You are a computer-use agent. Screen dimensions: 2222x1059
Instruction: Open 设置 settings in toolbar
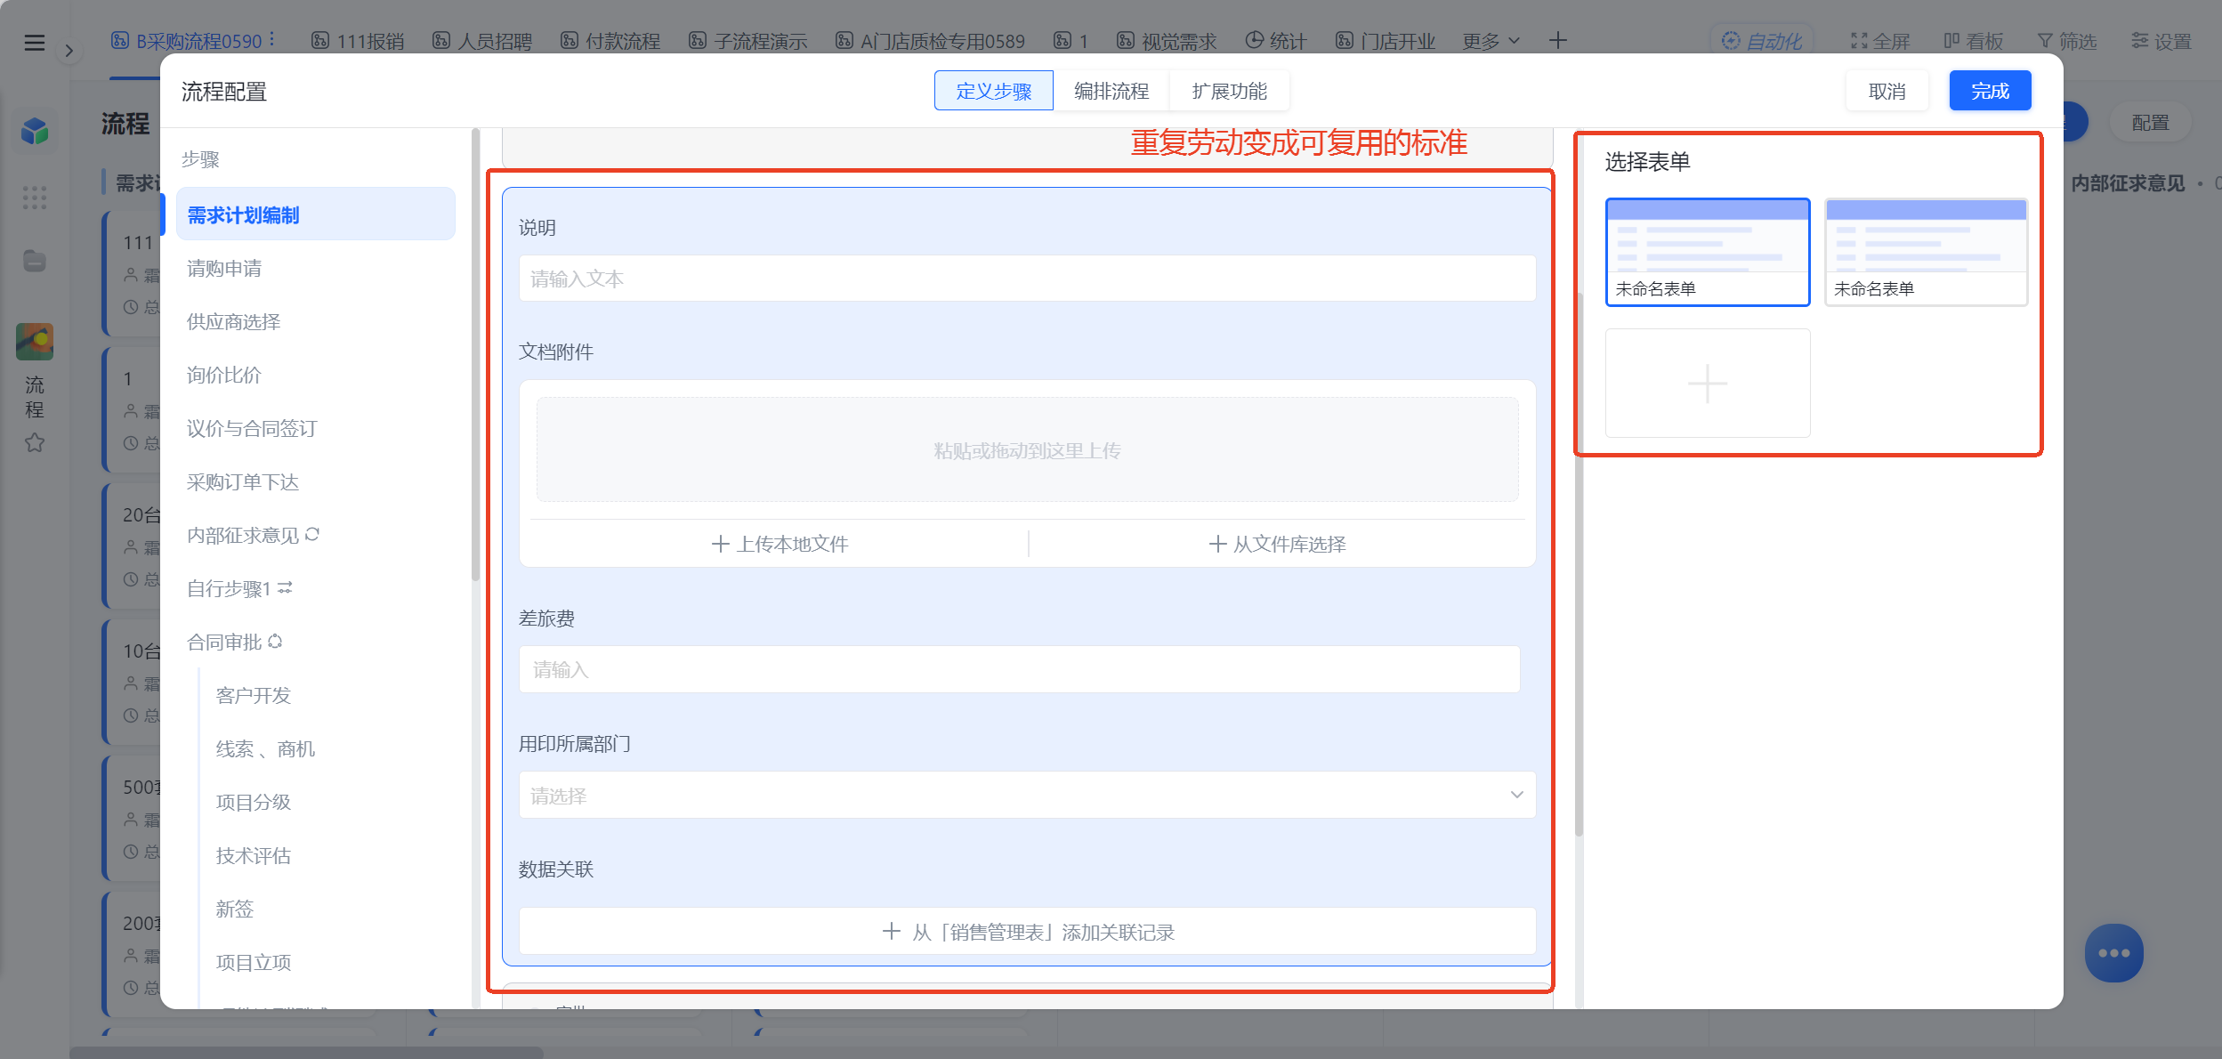pos(2161,41)
